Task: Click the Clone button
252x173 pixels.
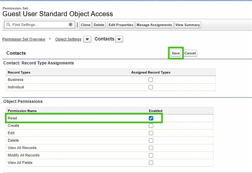Action: (x=86, y=25)
